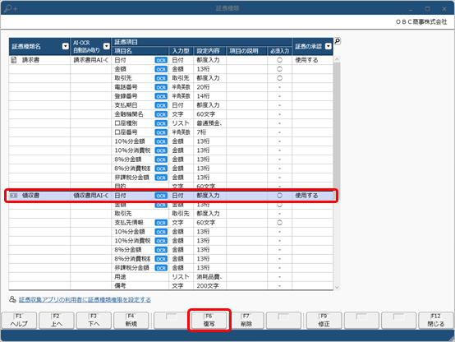Click the OCR badge on the 支払先情報 row

161,223
